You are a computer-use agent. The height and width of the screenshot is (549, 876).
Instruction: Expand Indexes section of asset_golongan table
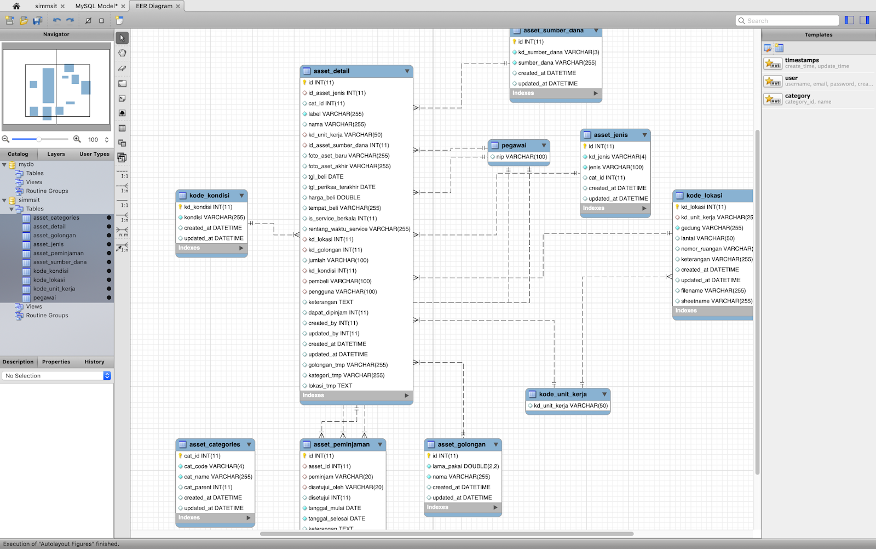point(495,507)
